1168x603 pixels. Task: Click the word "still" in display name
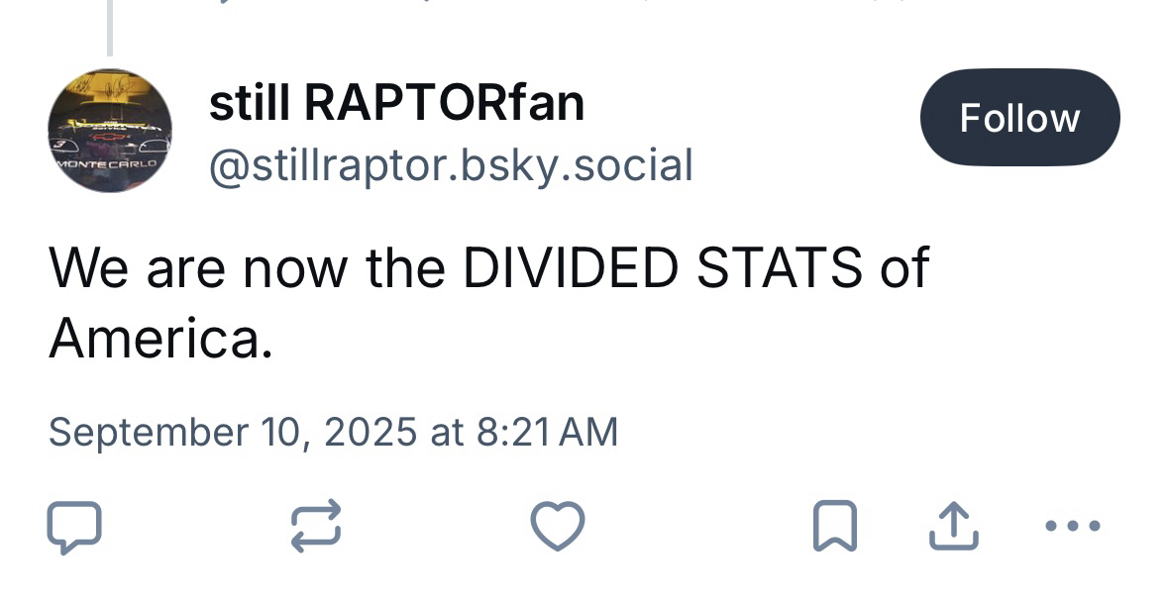250,102
